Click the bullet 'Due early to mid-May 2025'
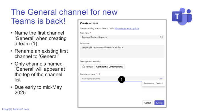Screen dimensions: 198x111 (38, 90)
